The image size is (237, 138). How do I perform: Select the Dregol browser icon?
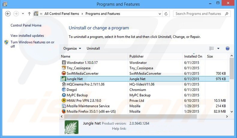pos(64,90)
